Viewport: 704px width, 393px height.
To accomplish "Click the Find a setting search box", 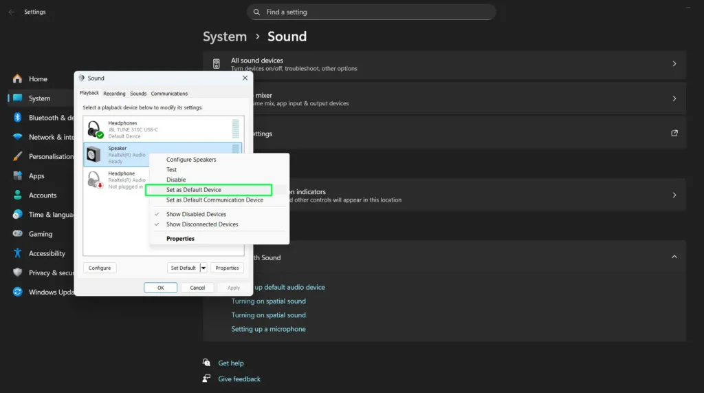I will [x=371, y=12].
